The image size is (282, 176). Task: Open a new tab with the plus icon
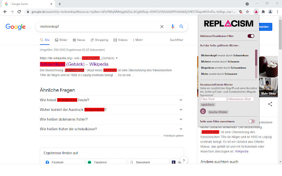click(60, 4)
